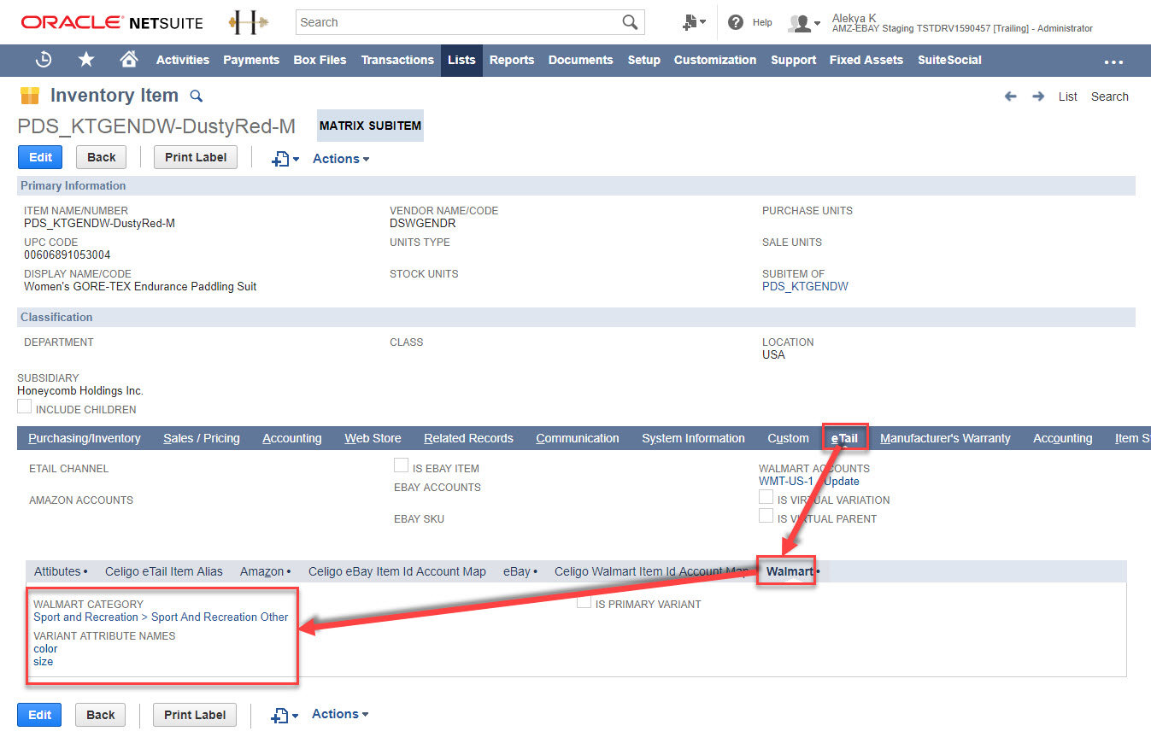This screenshot has width=1151, height=743.
Task: Go to the next record arrow
Action: coord(1038,97)
